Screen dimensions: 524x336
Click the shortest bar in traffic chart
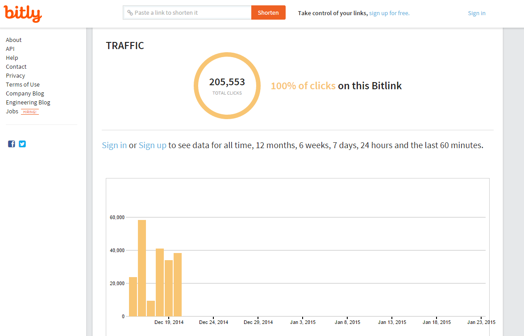(151, 308)
